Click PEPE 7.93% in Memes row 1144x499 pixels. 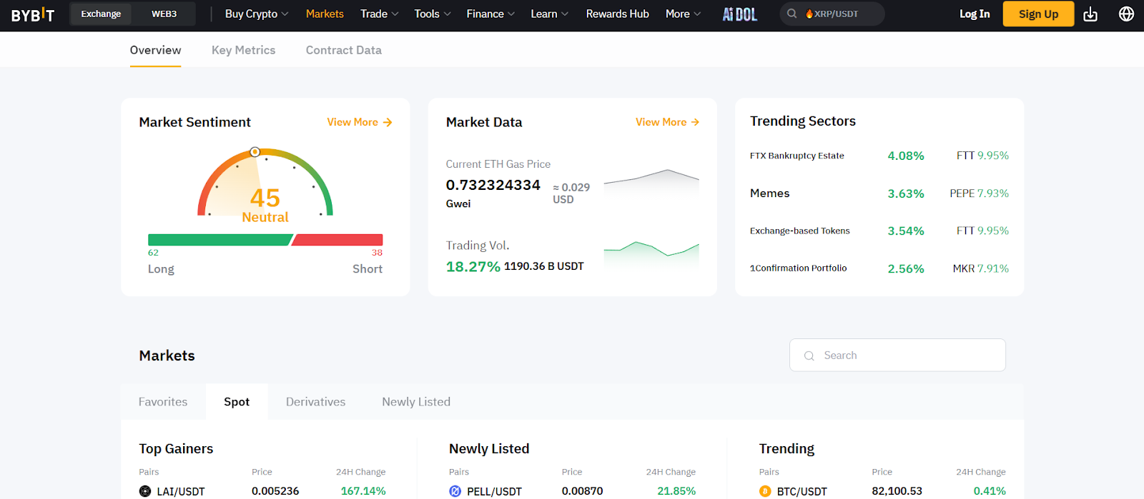[x=979, y=193]
